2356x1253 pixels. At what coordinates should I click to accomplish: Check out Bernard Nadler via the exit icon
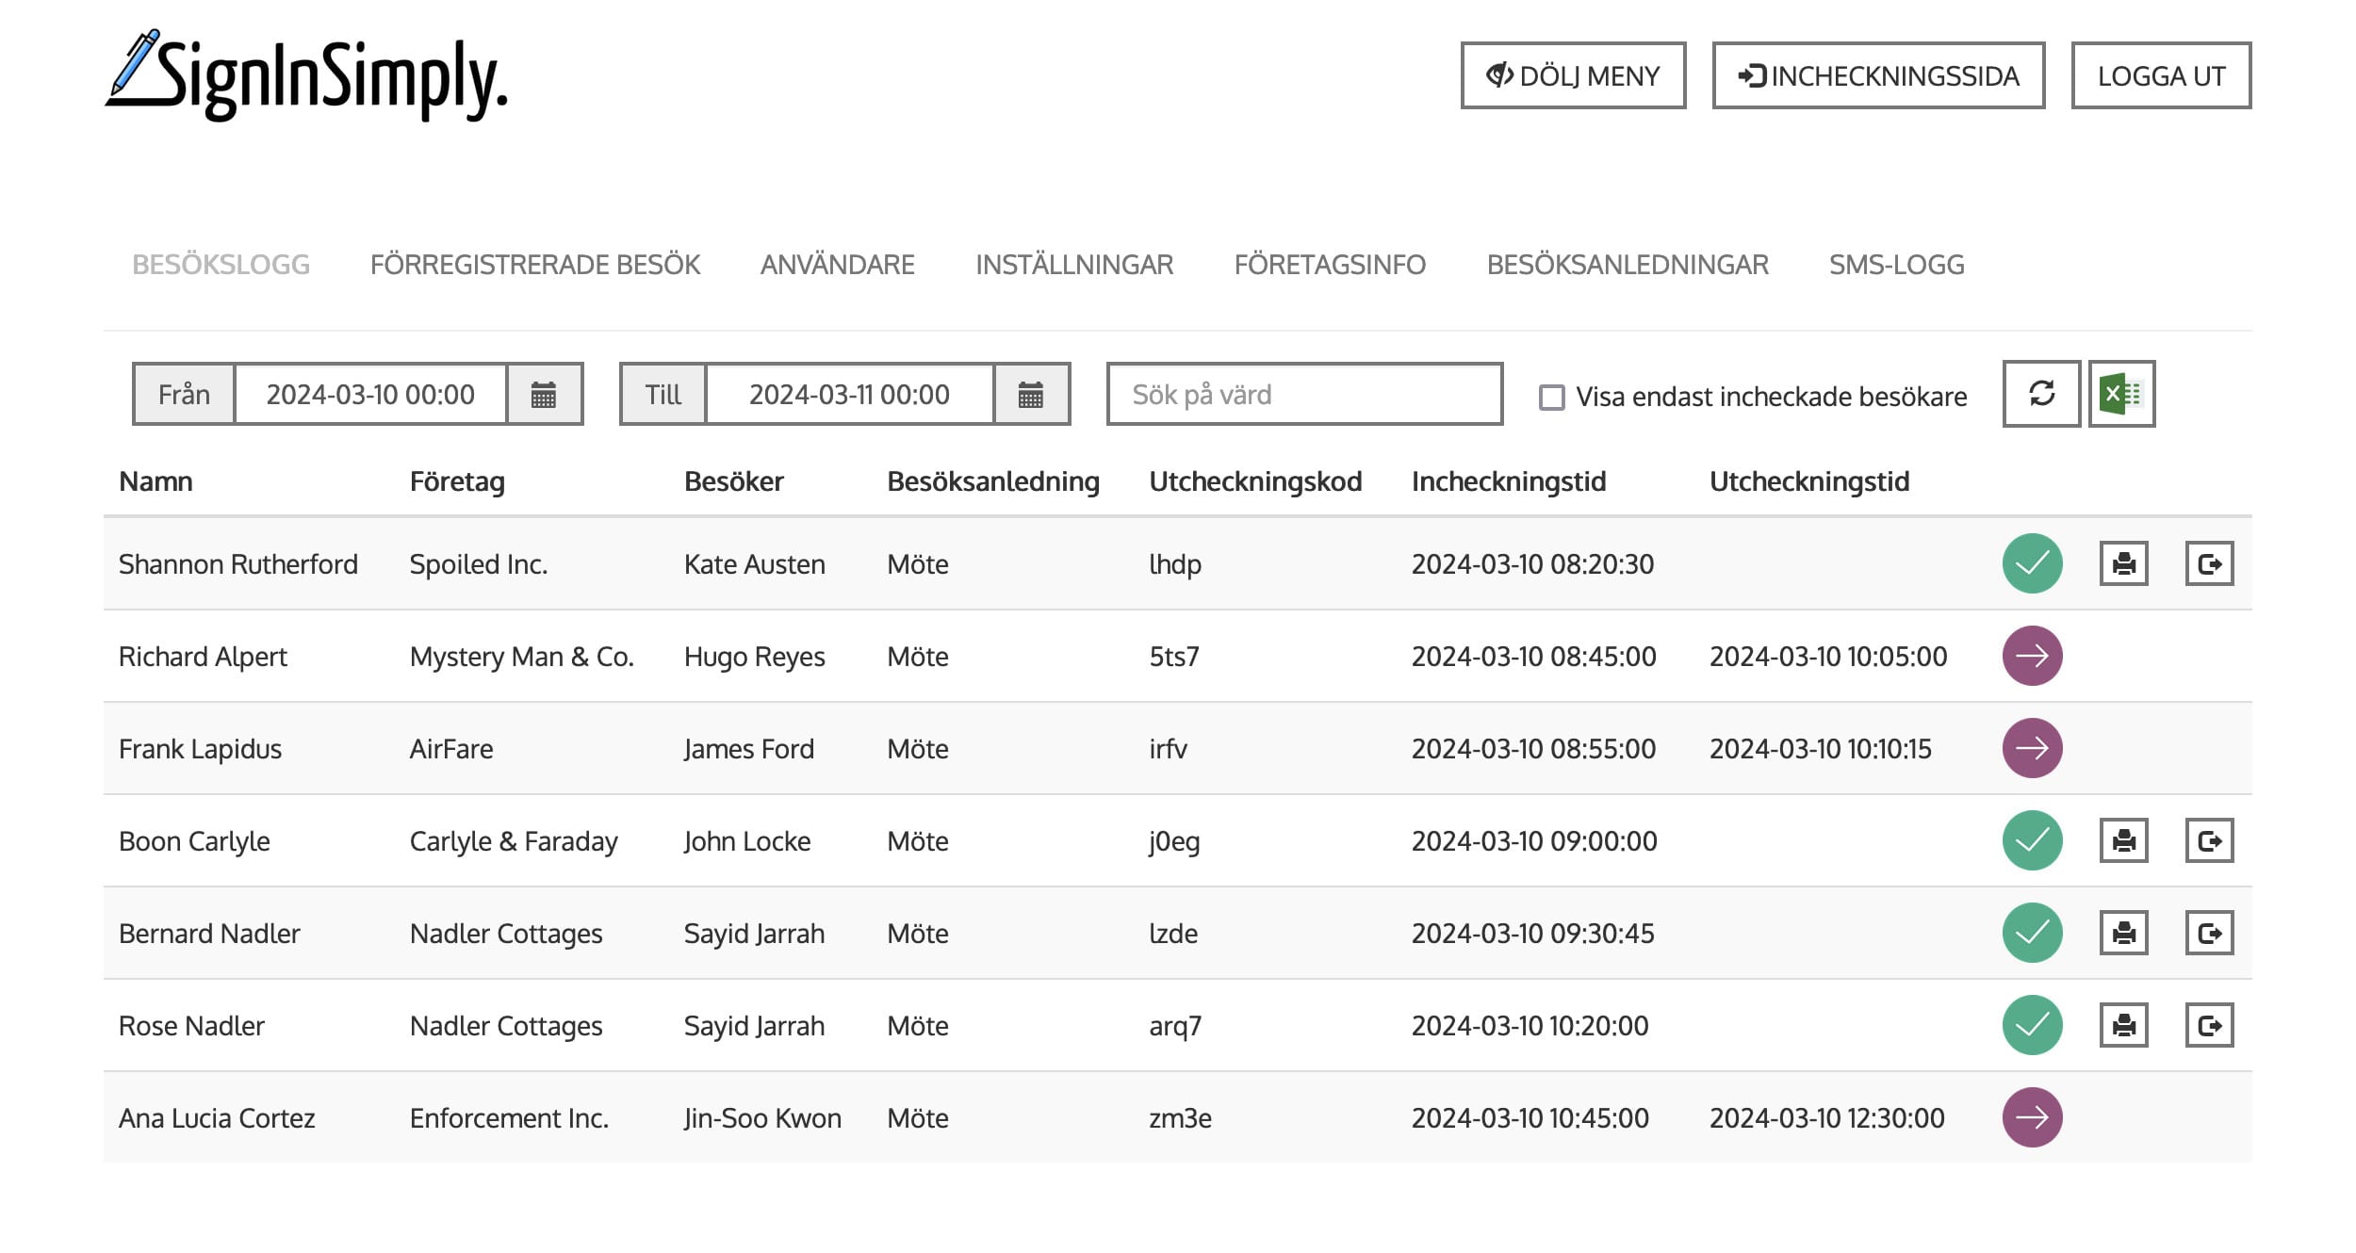[x=2209, y=933]
